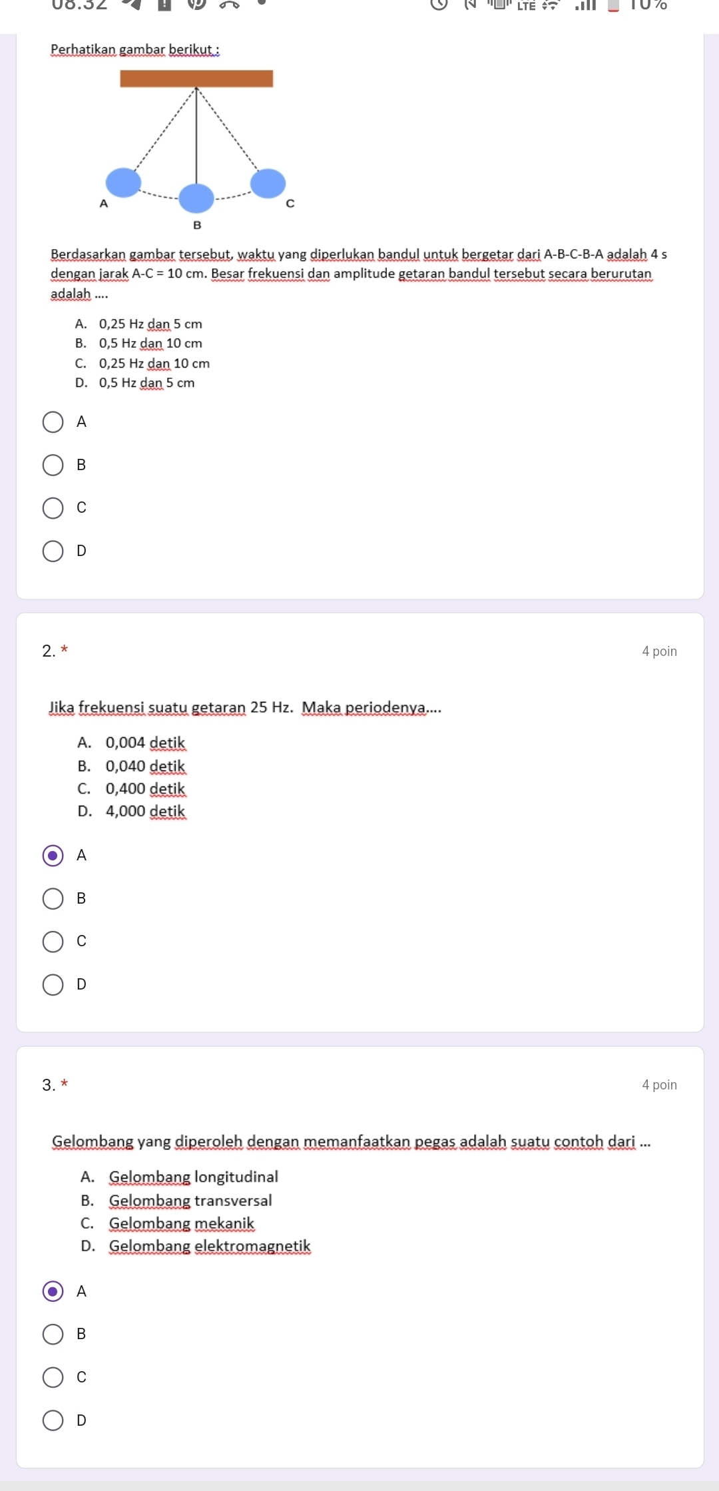This screenshot has width=719, height=1491.
Task: Choose option C for the pendulum question
Action: [53, 508]
